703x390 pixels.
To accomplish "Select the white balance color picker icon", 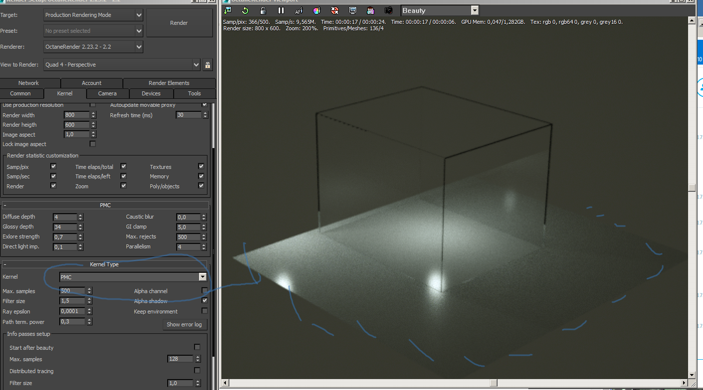I will [317, 10].
